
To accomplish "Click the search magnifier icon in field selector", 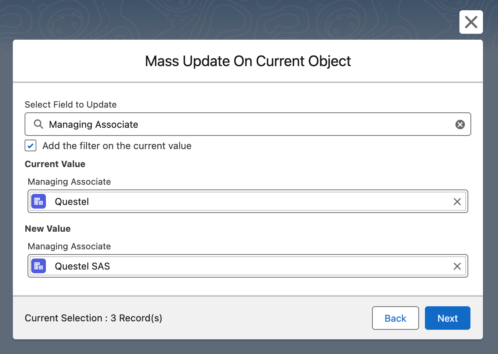I will (x=38, y=124).
